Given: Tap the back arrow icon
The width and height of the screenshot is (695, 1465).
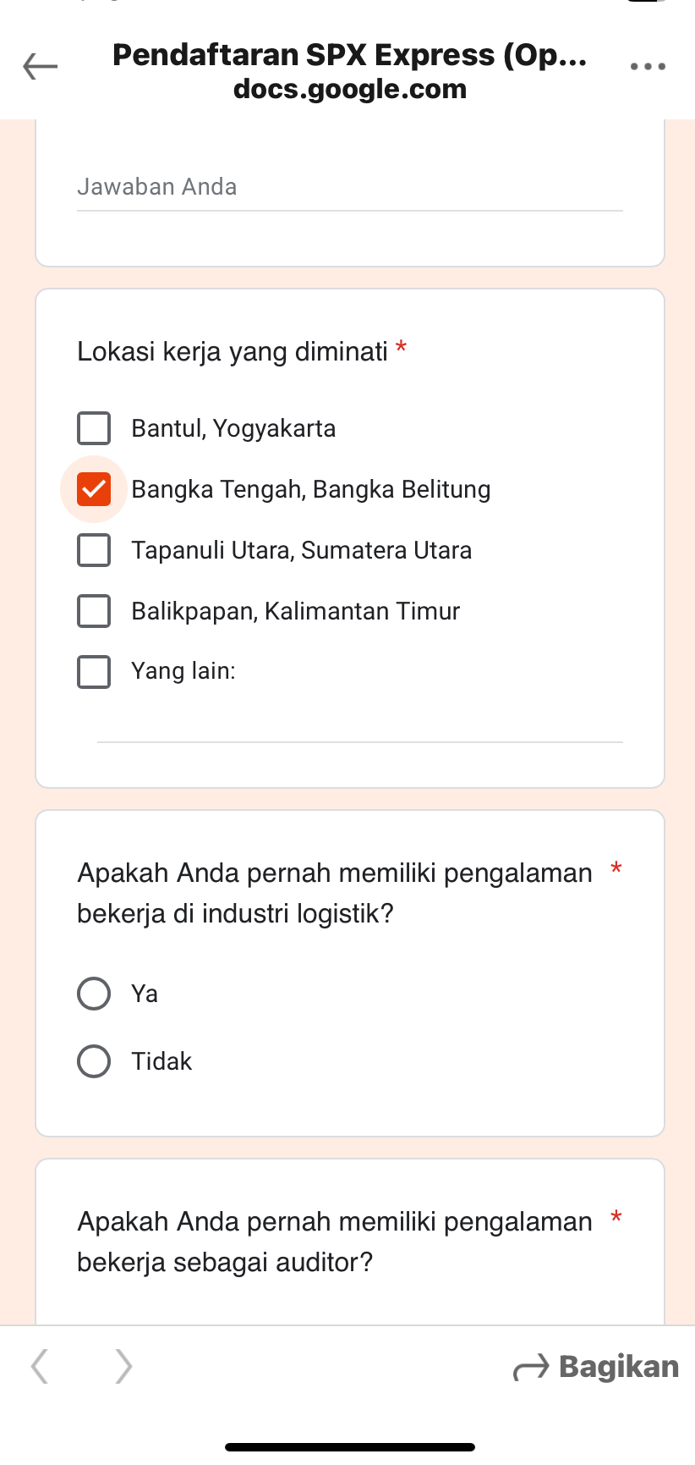Looking at the screenshot, I should 41,66.
